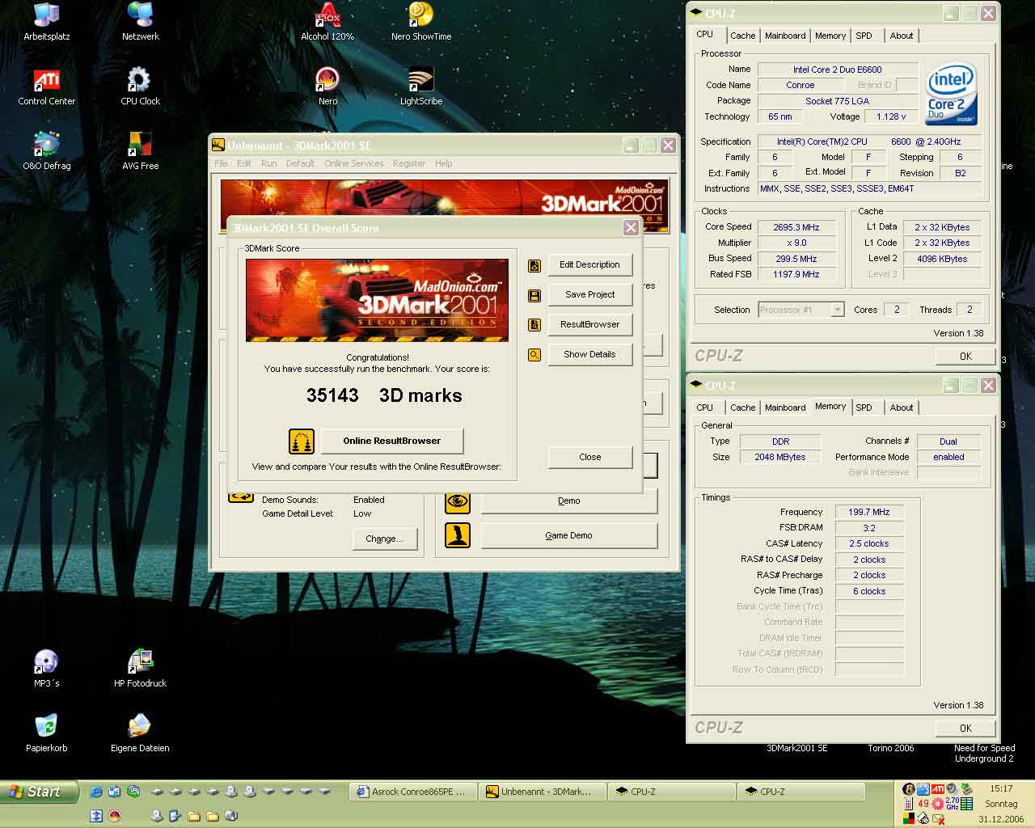The height and width of the screenshot is (828, 1035).
Task: Click the Save Project button
Action: coord(589,295)
